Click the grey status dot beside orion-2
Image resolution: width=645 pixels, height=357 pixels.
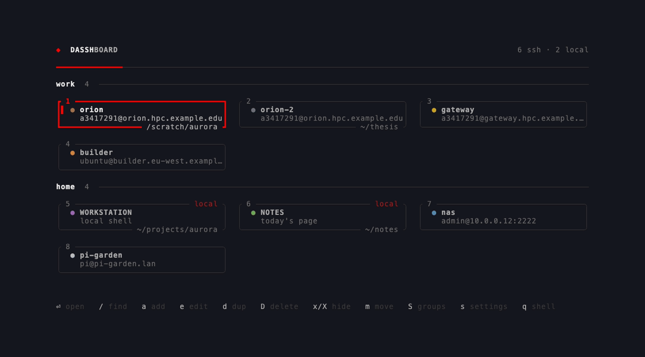(253, 110)
